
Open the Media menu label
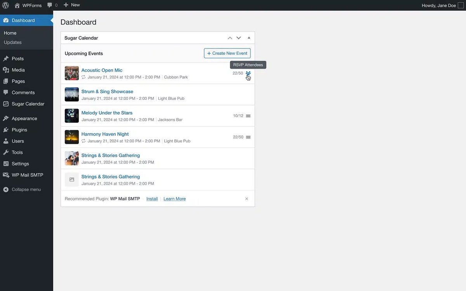(18, 70)
